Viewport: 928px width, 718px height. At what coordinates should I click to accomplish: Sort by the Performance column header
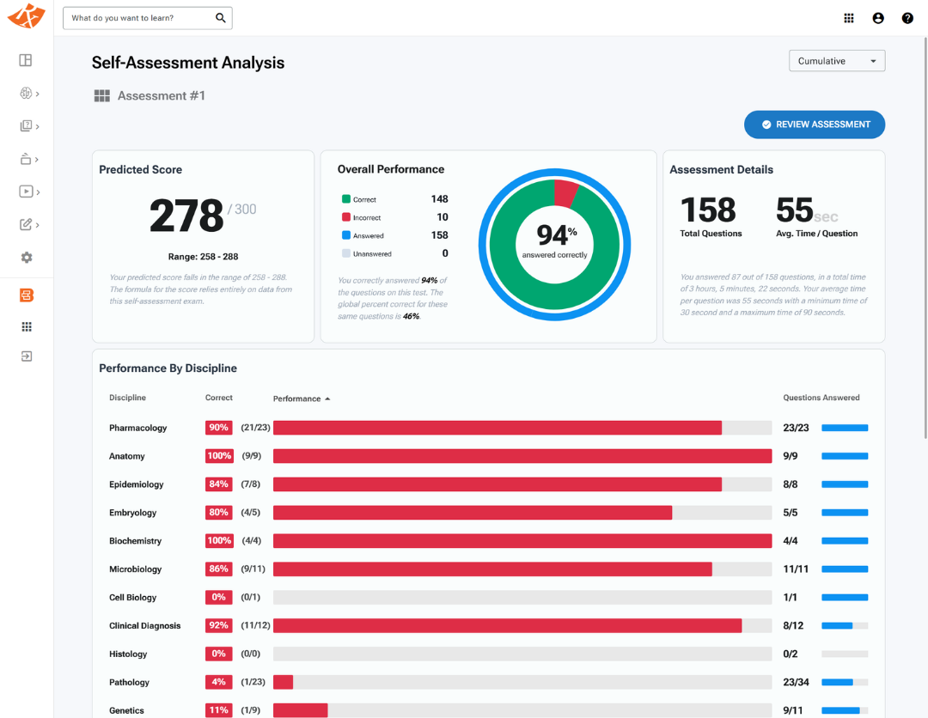point(302,399)
